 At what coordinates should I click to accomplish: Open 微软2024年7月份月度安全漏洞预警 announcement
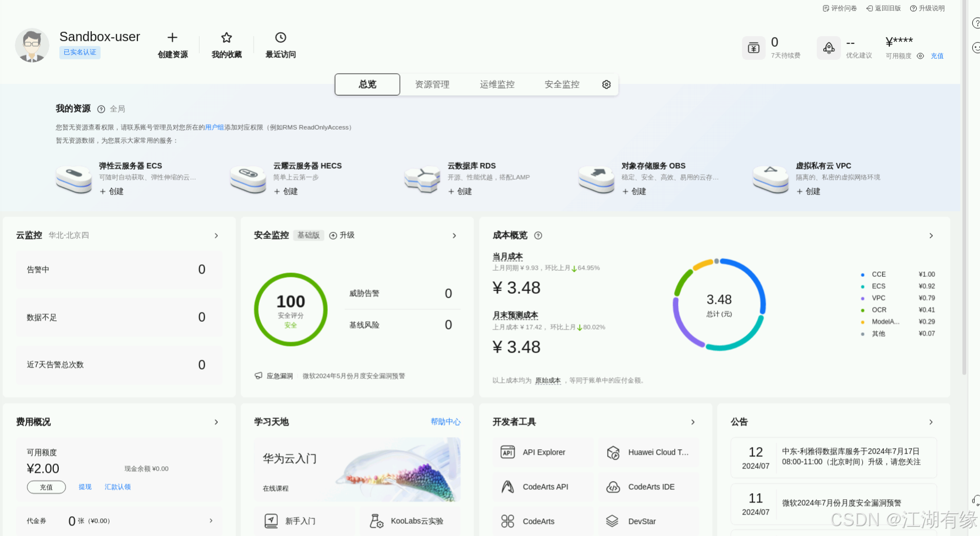coord(834,503)
